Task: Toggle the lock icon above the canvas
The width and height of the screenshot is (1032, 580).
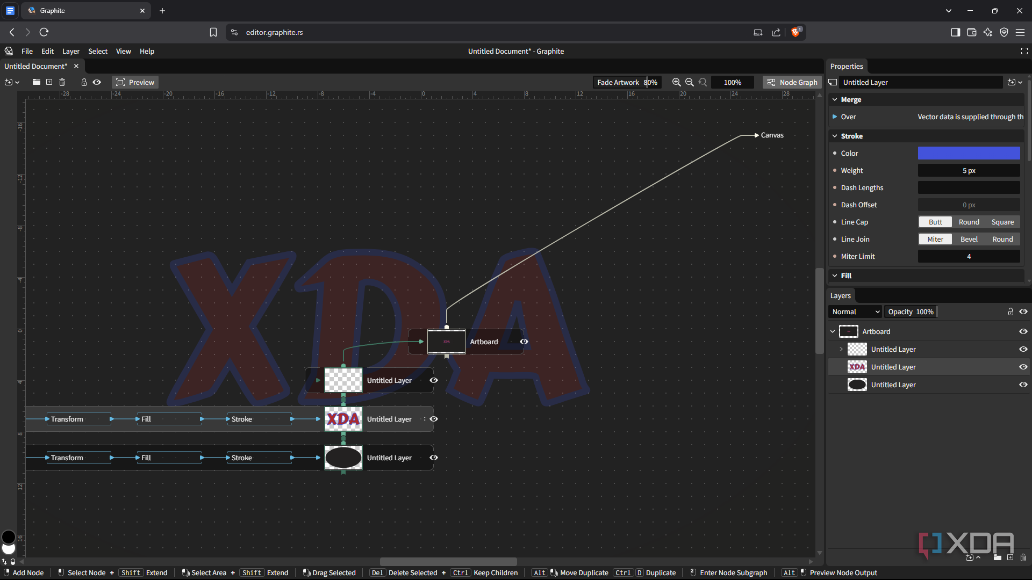Action: (x=84, y=82)
